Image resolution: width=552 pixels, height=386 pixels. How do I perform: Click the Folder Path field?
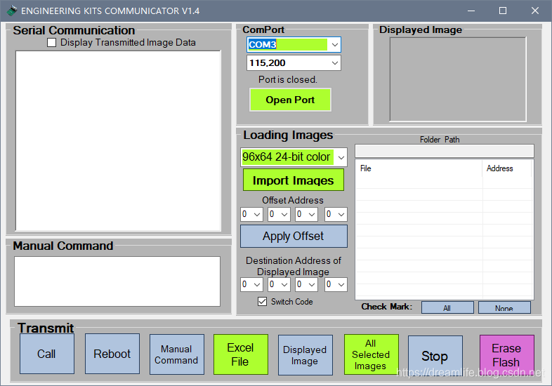tap(445, 151)
